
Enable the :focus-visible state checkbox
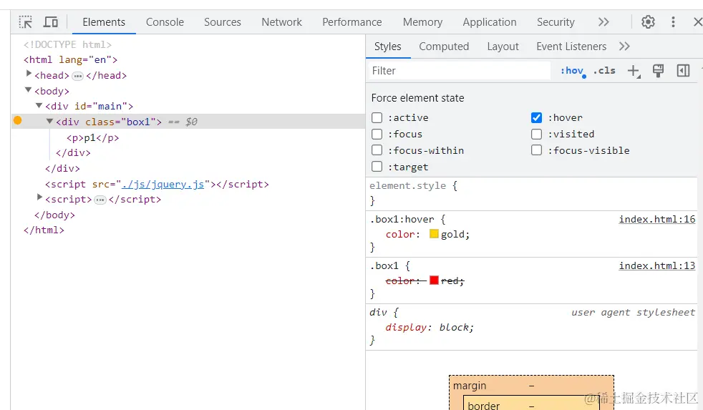537,150
